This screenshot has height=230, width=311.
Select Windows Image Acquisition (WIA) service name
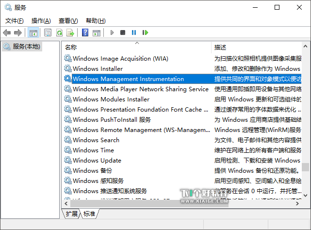coord(120,59)
